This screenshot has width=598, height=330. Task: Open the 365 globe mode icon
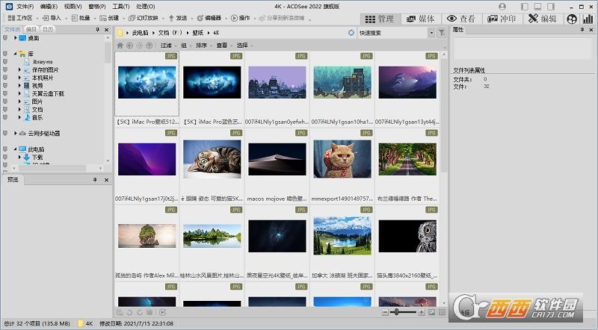click(x=572, y=19)
